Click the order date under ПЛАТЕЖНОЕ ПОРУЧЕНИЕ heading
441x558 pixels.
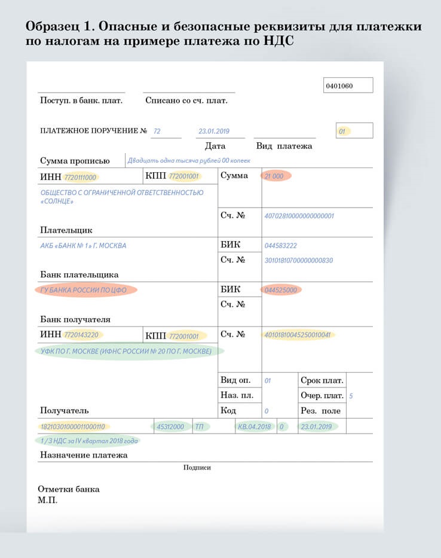click(213, 132)
